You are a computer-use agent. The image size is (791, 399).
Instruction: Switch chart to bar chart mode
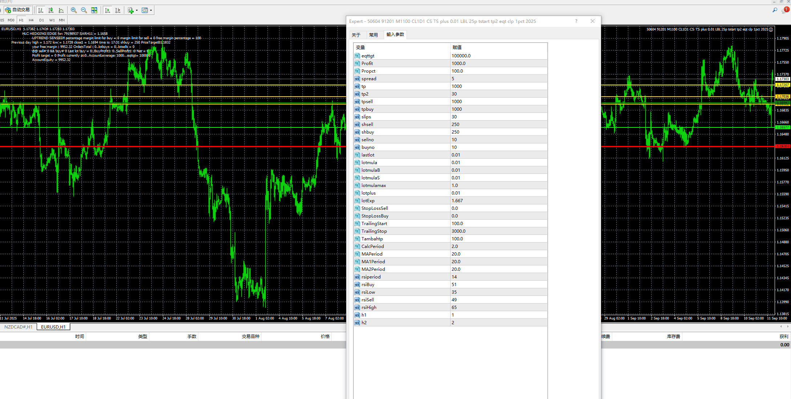point(41,10)
